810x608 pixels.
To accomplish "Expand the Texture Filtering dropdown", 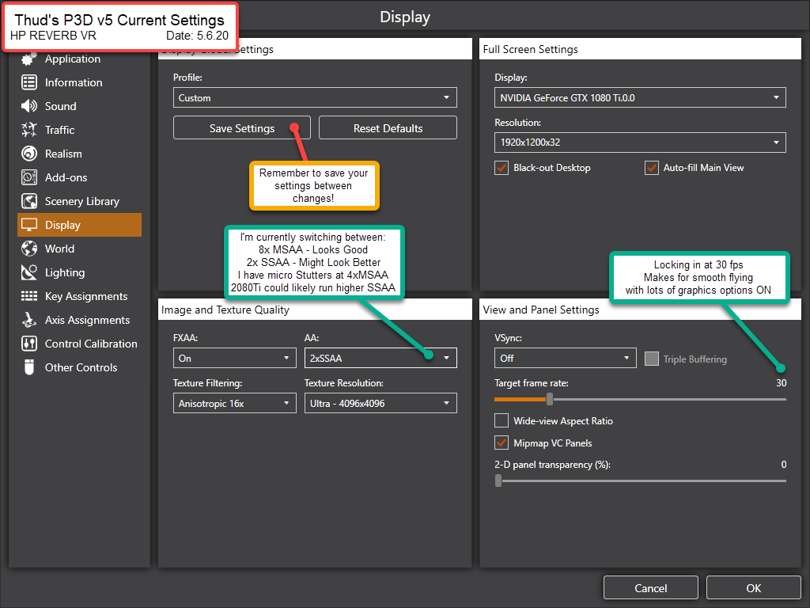I will point(234,403).
